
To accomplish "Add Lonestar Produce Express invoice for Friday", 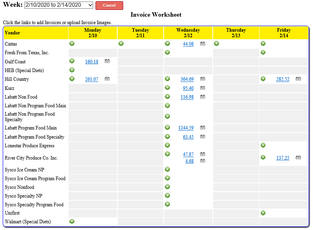I will coord(263,145).
